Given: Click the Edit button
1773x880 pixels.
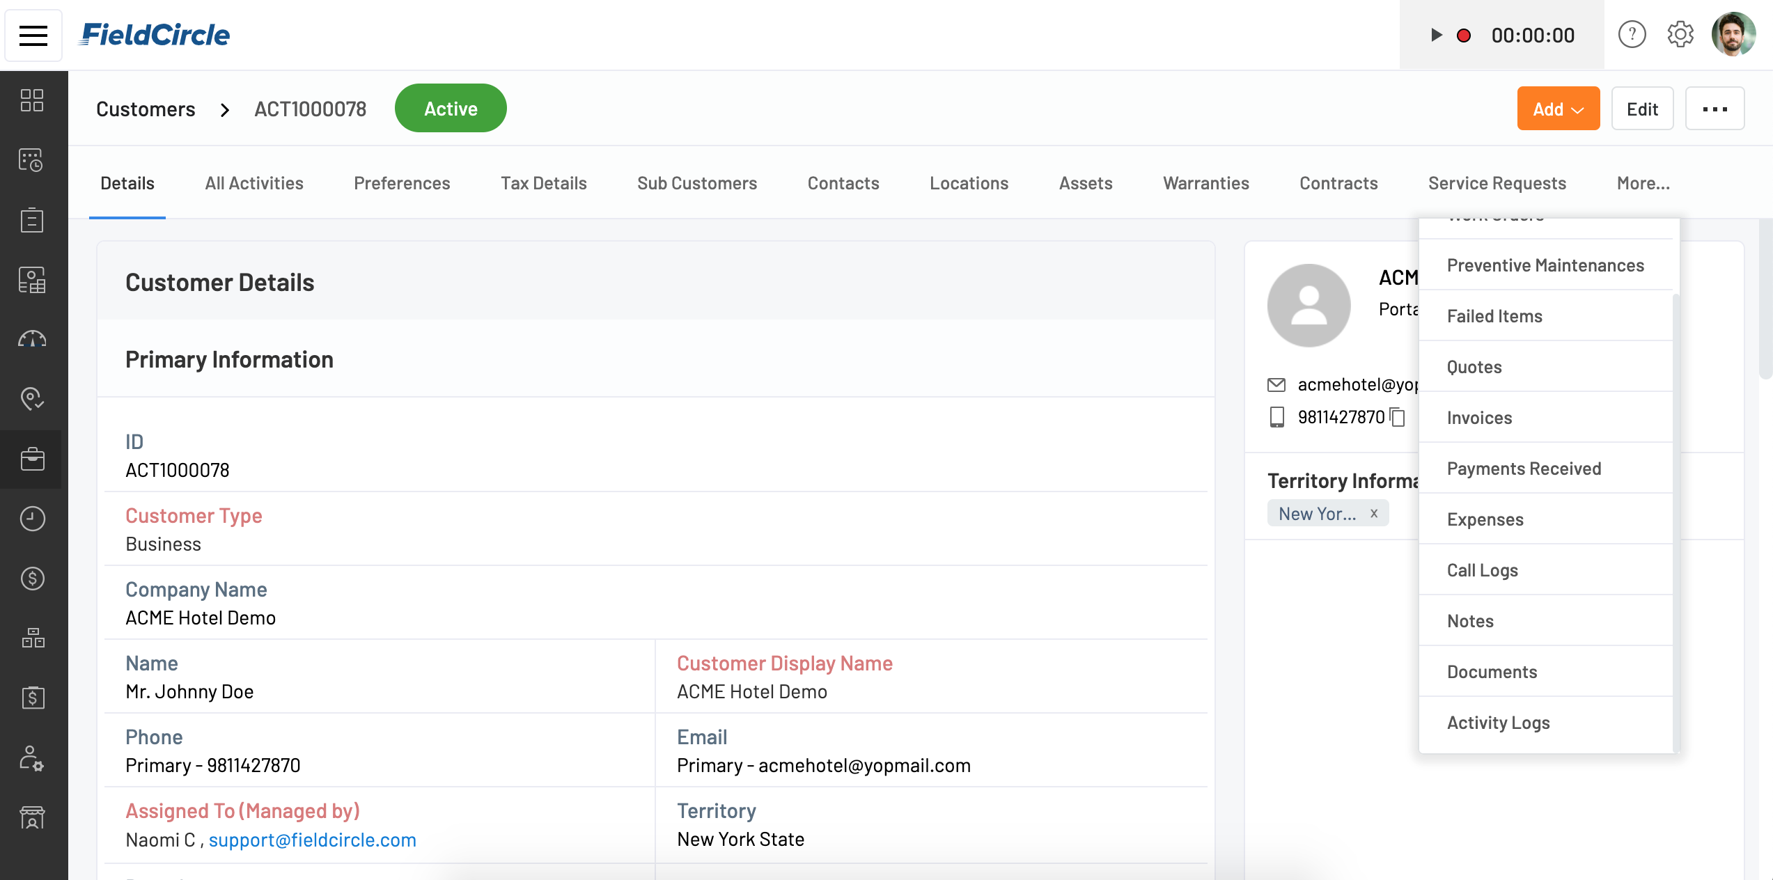Looking at the screenshot, I should tap(1642, 109).
